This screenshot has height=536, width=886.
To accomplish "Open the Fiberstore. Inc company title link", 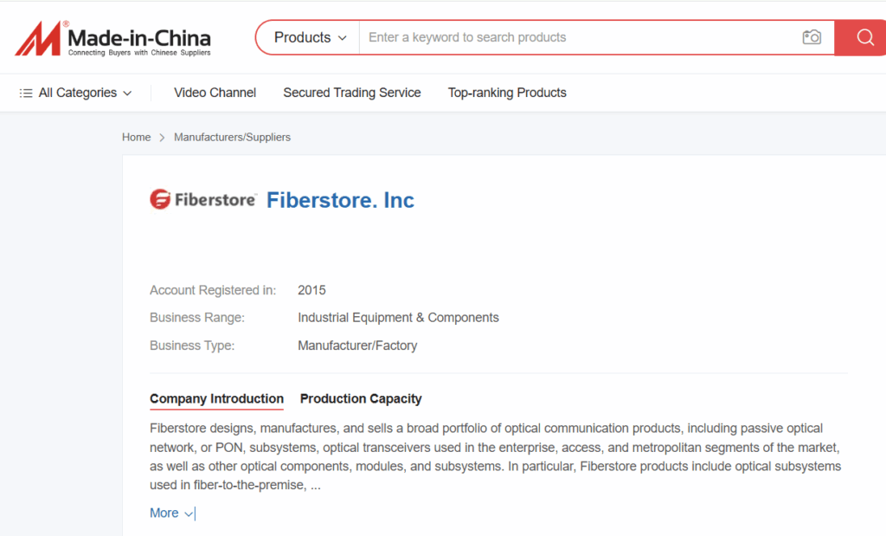I will [x=340, y=200].
